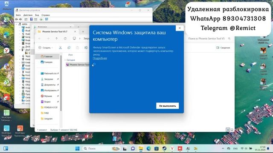Select the 'Phoenix Service Tool V5.7' Explorer tab
The height and width of the screenshot is (153, 273).
(55, 31)
